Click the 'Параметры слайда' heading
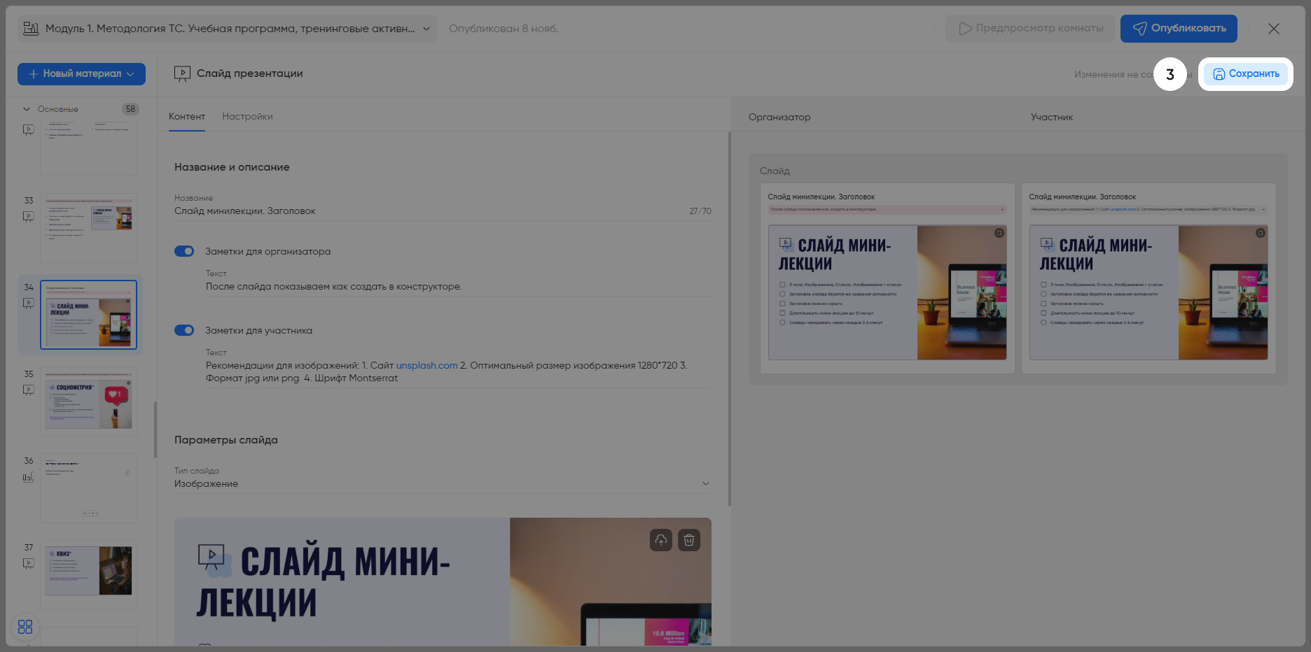This screenshot has height=652, width=1311. click(226, 440)
